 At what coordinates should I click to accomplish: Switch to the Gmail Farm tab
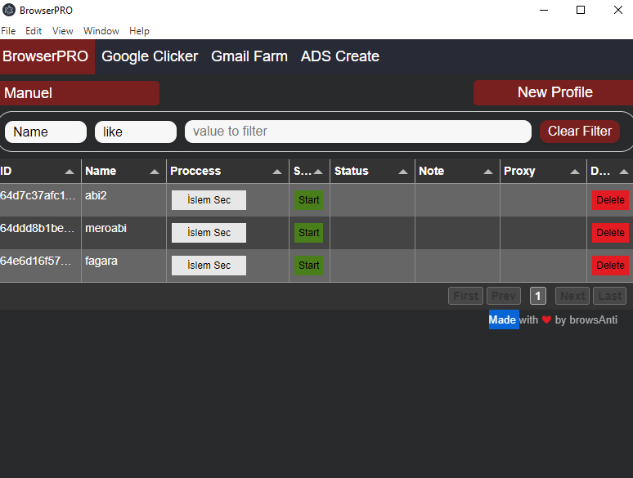click(249, 56)
